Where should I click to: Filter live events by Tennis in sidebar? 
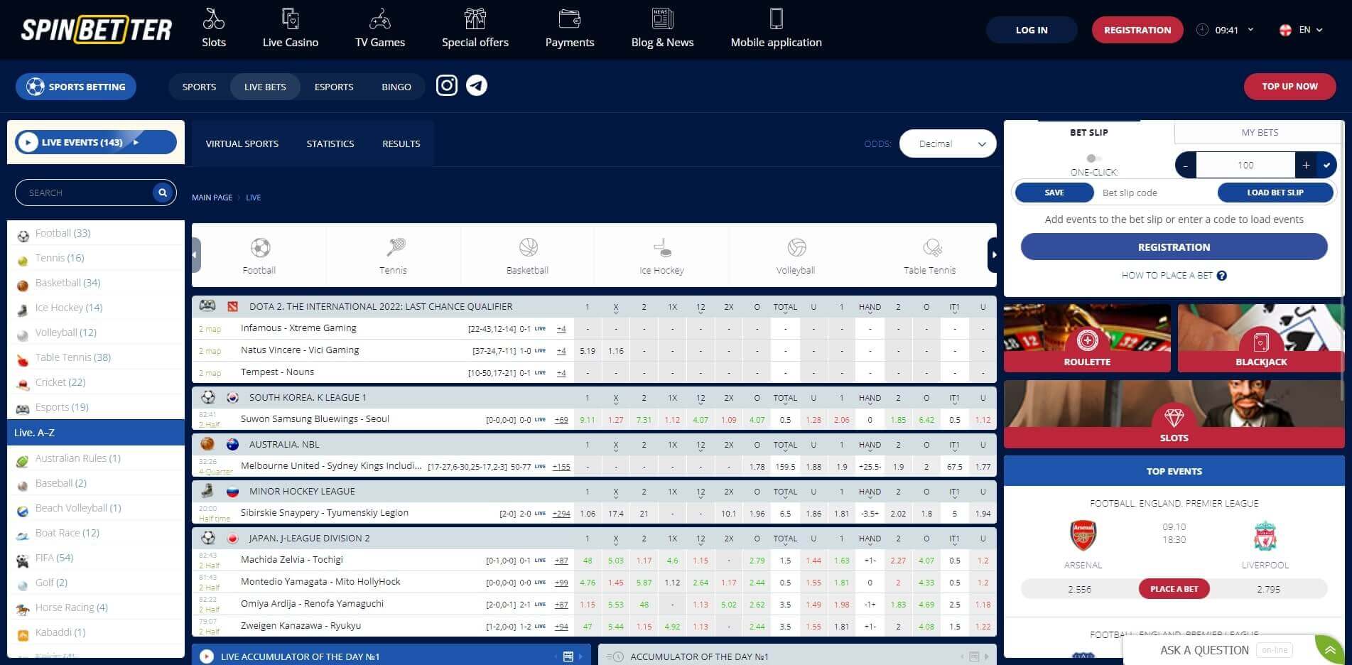(60, 257)
